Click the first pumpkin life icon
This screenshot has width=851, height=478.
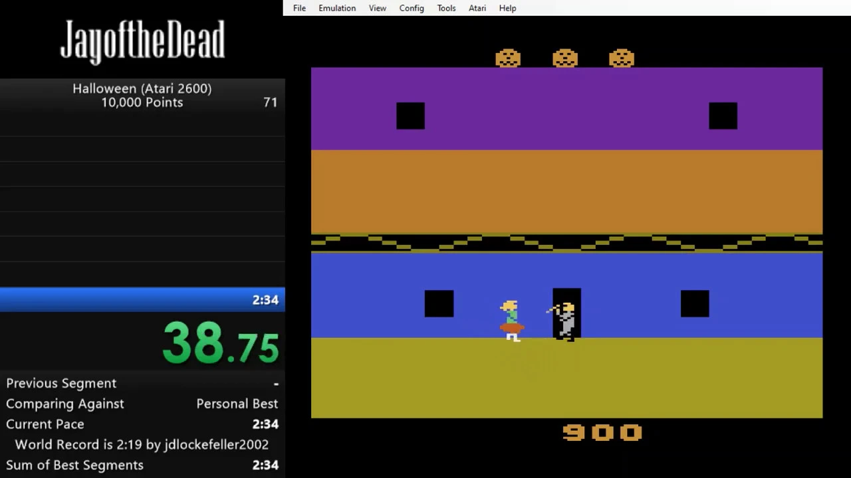(x=508, y=58)
